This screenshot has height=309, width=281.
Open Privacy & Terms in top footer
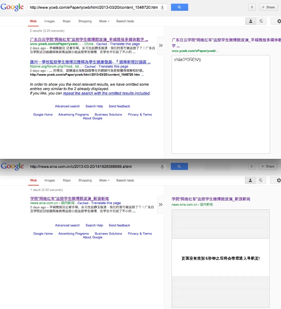140,115
